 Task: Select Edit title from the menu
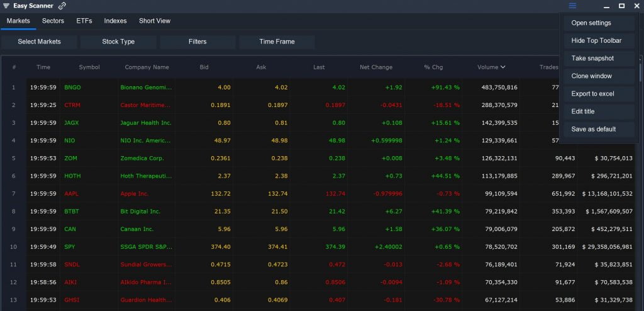[599, 111]
